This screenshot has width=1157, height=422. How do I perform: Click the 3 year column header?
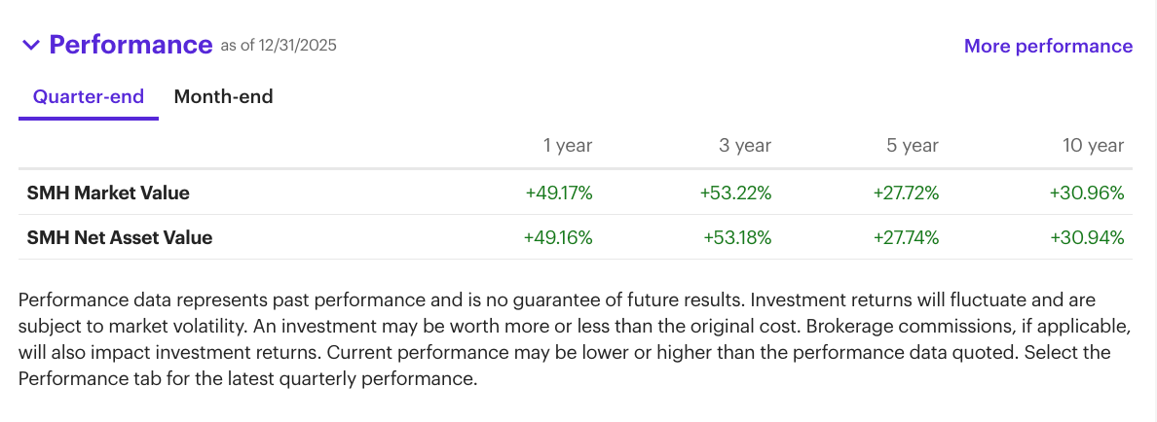tap(744, 146)
